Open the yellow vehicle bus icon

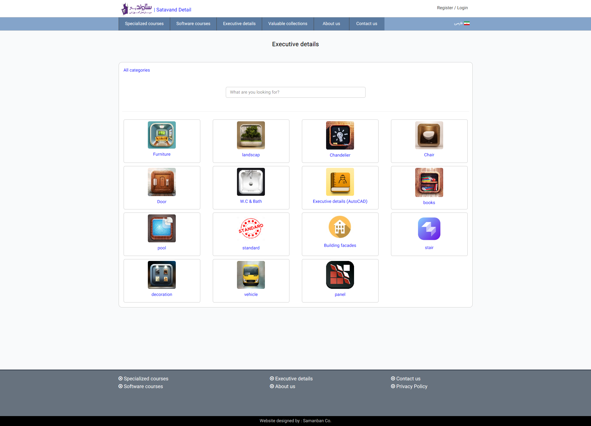251,275
